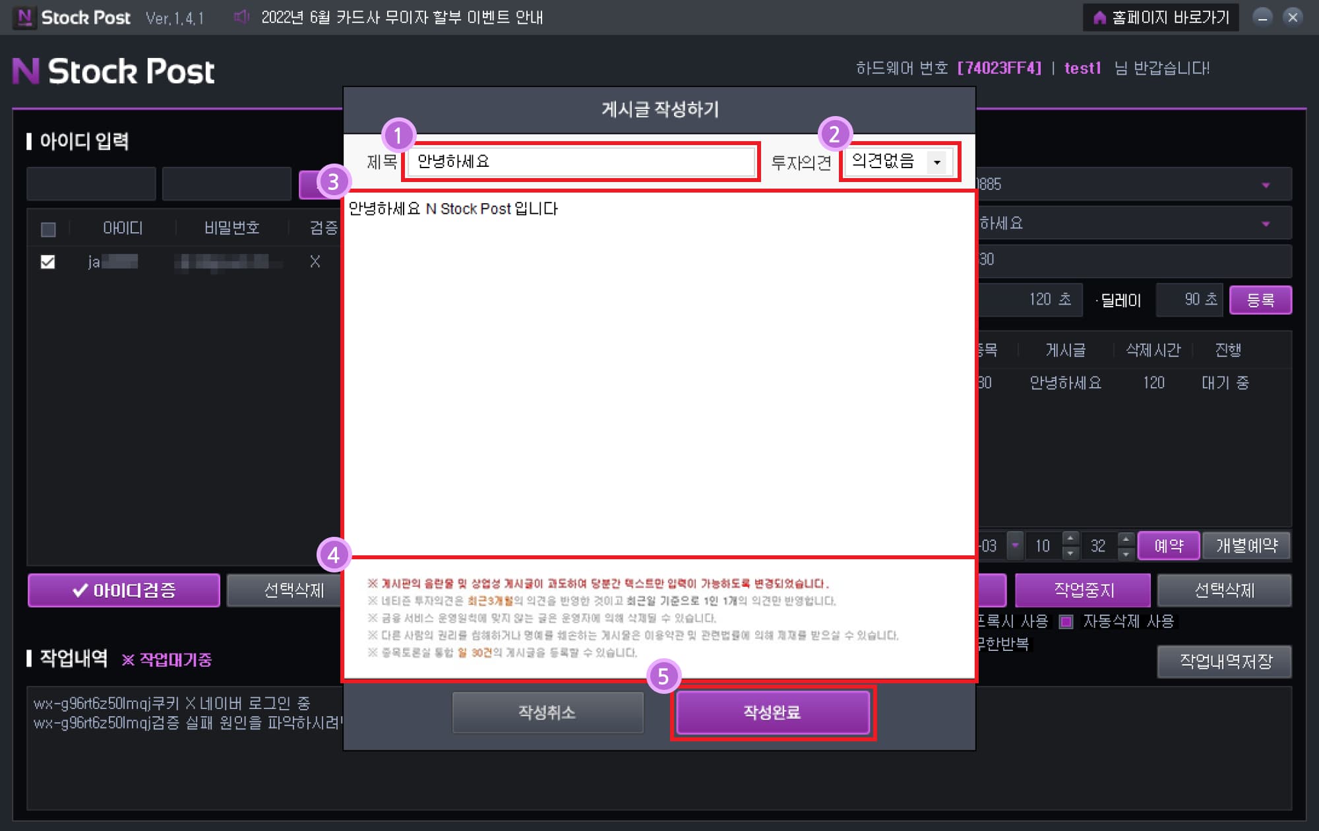Select the 안녕하세요 post cell in task table
The width and height of the screenshot is (1319, 831).
click(1066, 383)
